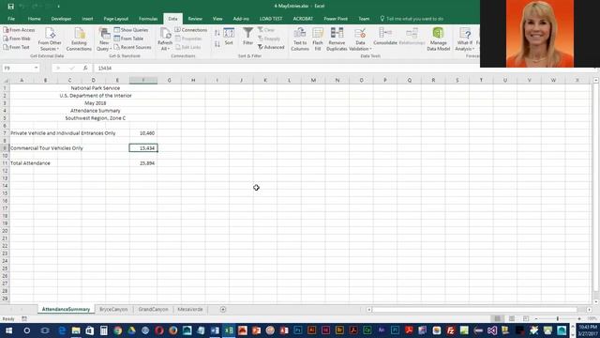Screen dimensions: 600x338
Task: Open the Developer ribbon tab
Action: click(61, 19)
